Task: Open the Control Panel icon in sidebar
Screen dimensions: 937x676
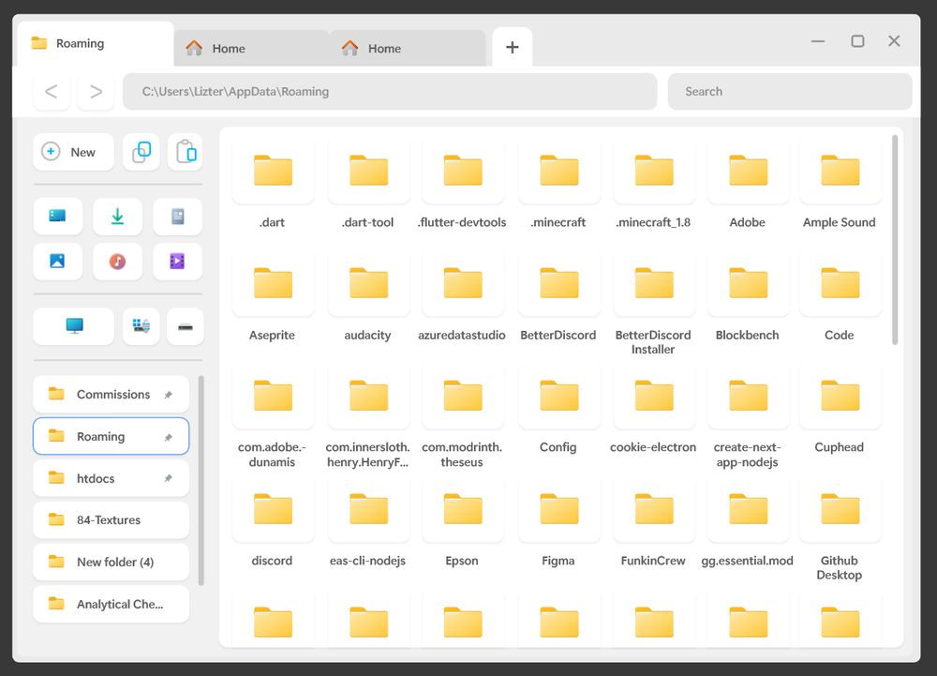Action: point(141,325)
